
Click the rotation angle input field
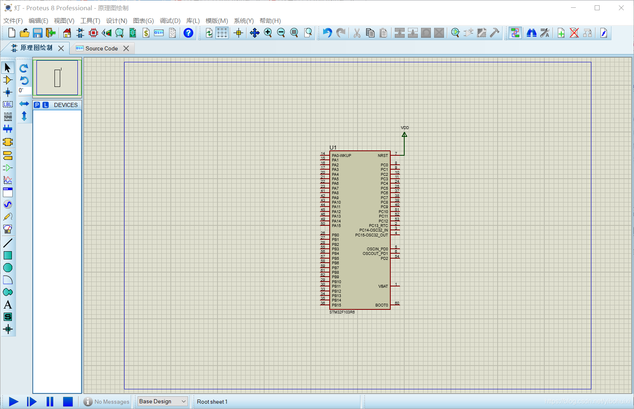tap(25, 91)
